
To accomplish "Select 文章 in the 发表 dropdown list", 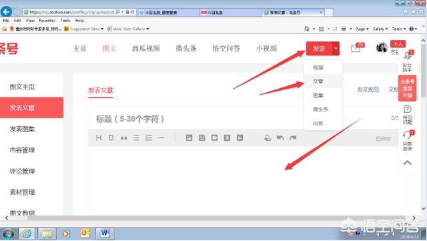I will pos(323,81).
